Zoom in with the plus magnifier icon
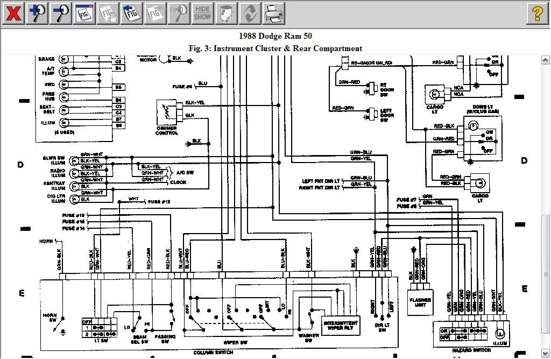 pyautogui.click(x=37, y=13)
